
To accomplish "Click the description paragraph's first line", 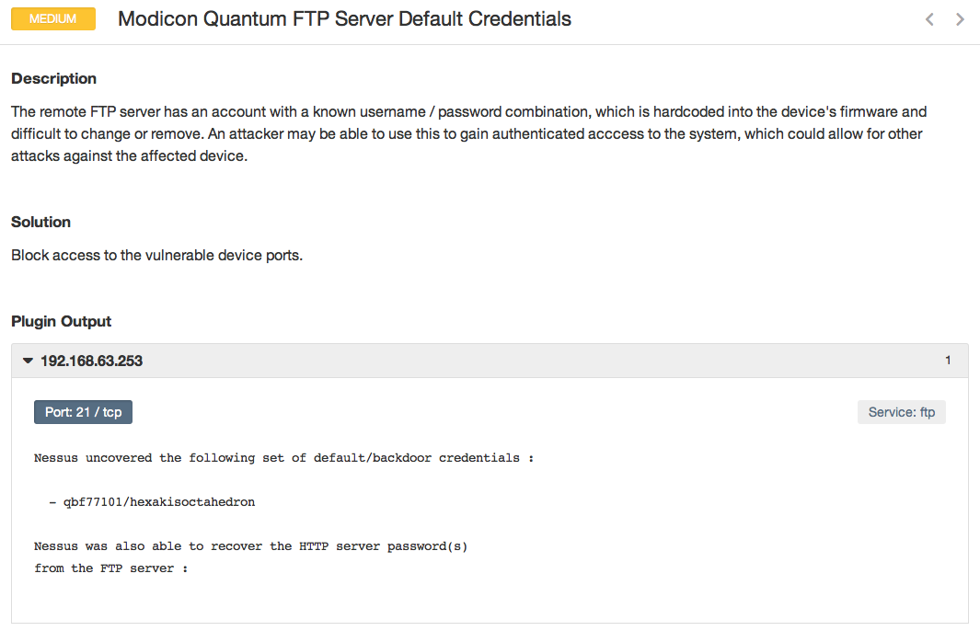I will point(468,112).
